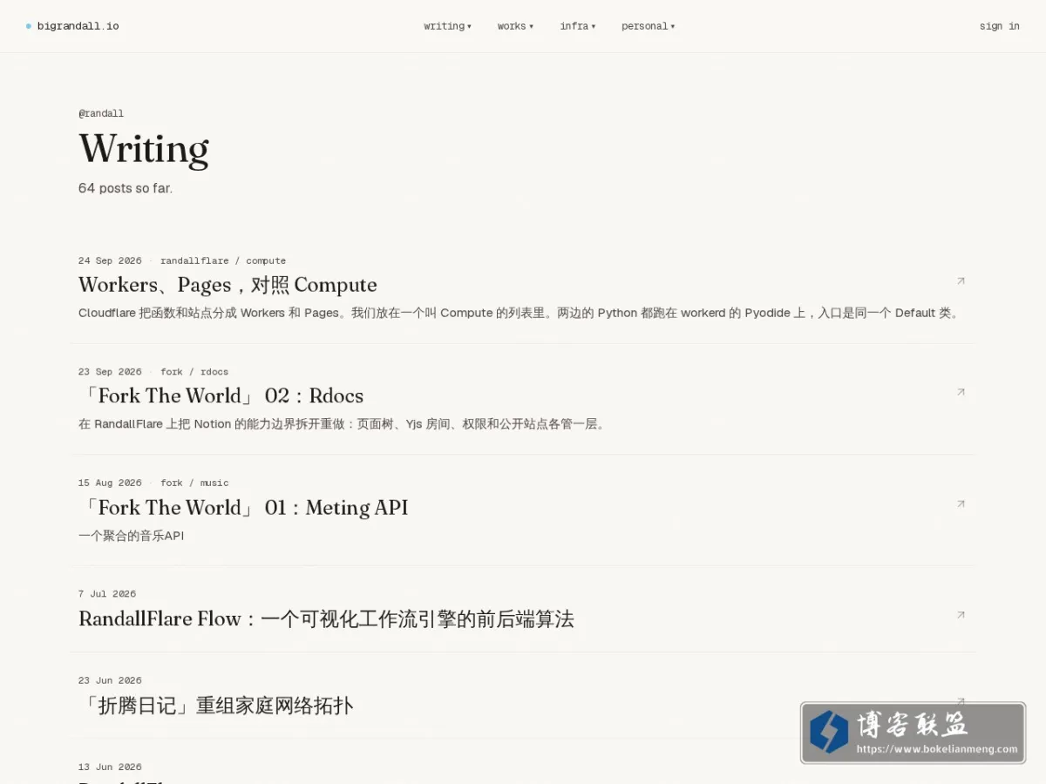Open post 「折腾日记」重组家庭网络拓扑
The image size is (1046, 784).
point(215,706)
